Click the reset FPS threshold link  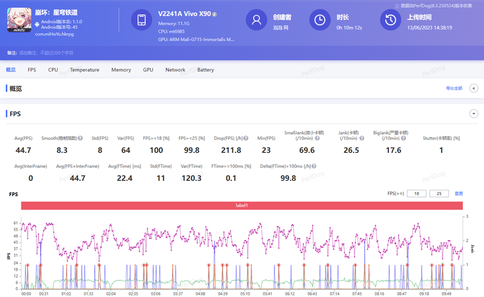click(x=459, y=194)
